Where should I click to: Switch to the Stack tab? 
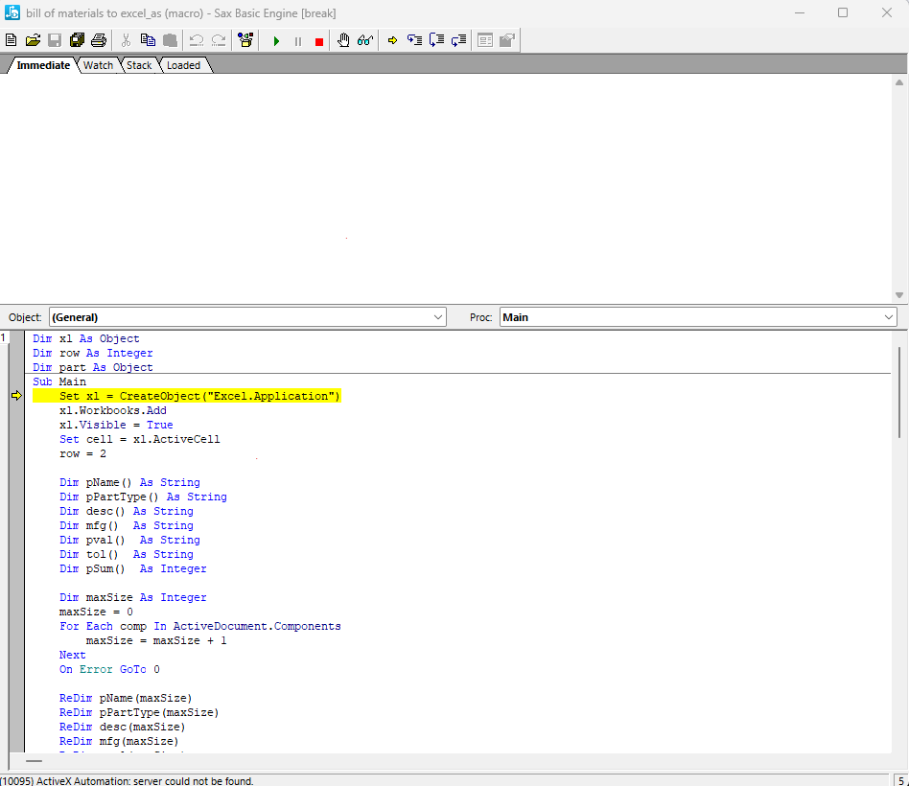pos(139,65)
